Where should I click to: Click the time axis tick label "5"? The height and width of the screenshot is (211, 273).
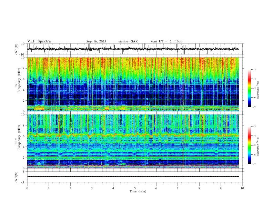[x=135, y=188]
